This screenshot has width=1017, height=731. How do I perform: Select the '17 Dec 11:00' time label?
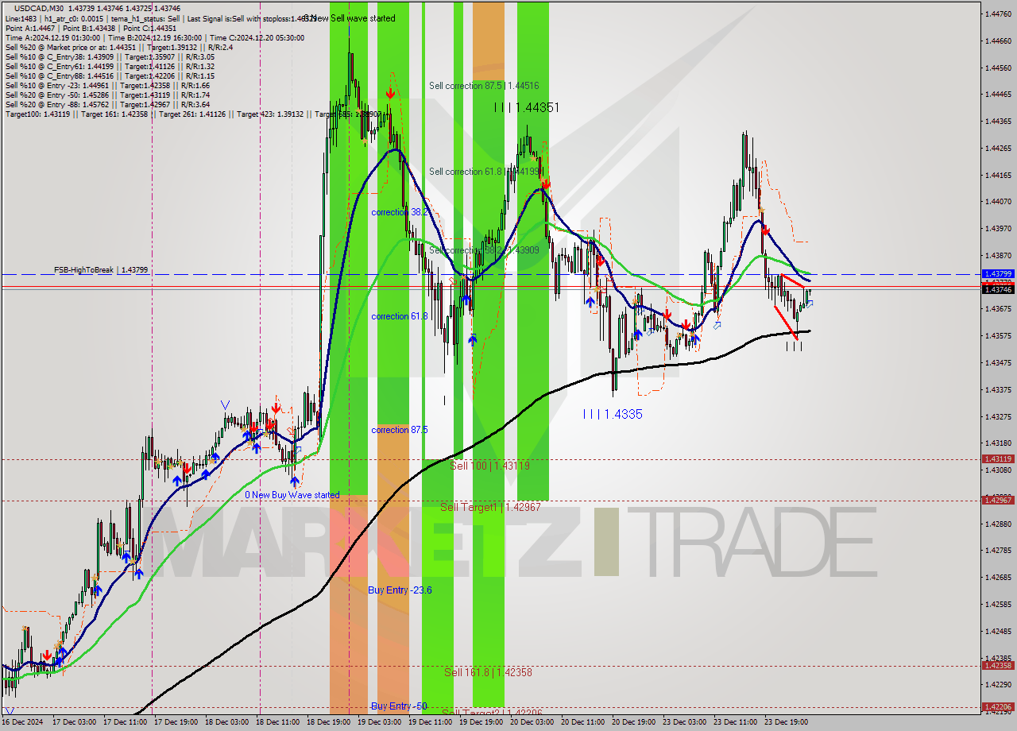(126, 722)
